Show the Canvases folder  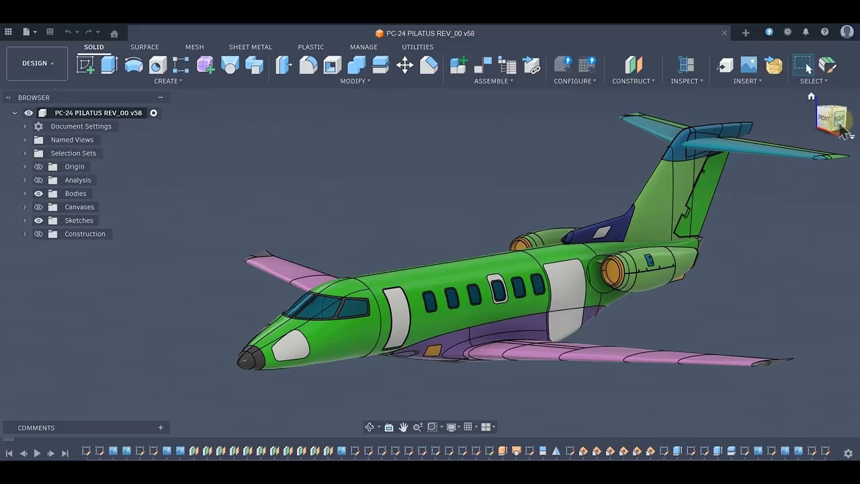[38, 207]
